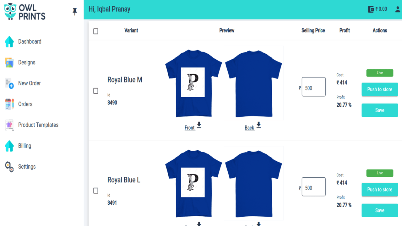Screen dimensions: 402x226
Task: Open the user profile icon
Action: 398,9
